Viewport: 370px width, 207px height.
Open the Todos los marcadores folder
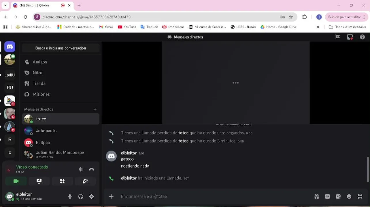click(347, 27)
